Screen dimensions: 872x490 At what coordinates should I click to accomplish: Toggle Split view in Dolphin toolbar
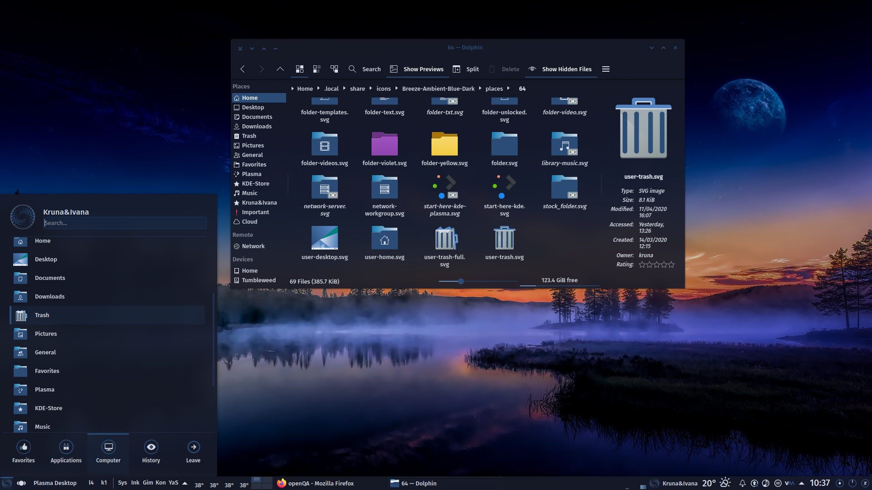tap(466, 69)
